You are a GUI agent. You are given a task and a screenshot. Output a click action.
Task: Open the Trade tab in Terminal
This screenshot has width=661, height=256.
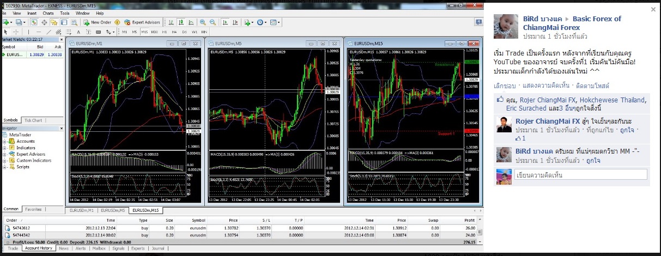pos(13,248)
